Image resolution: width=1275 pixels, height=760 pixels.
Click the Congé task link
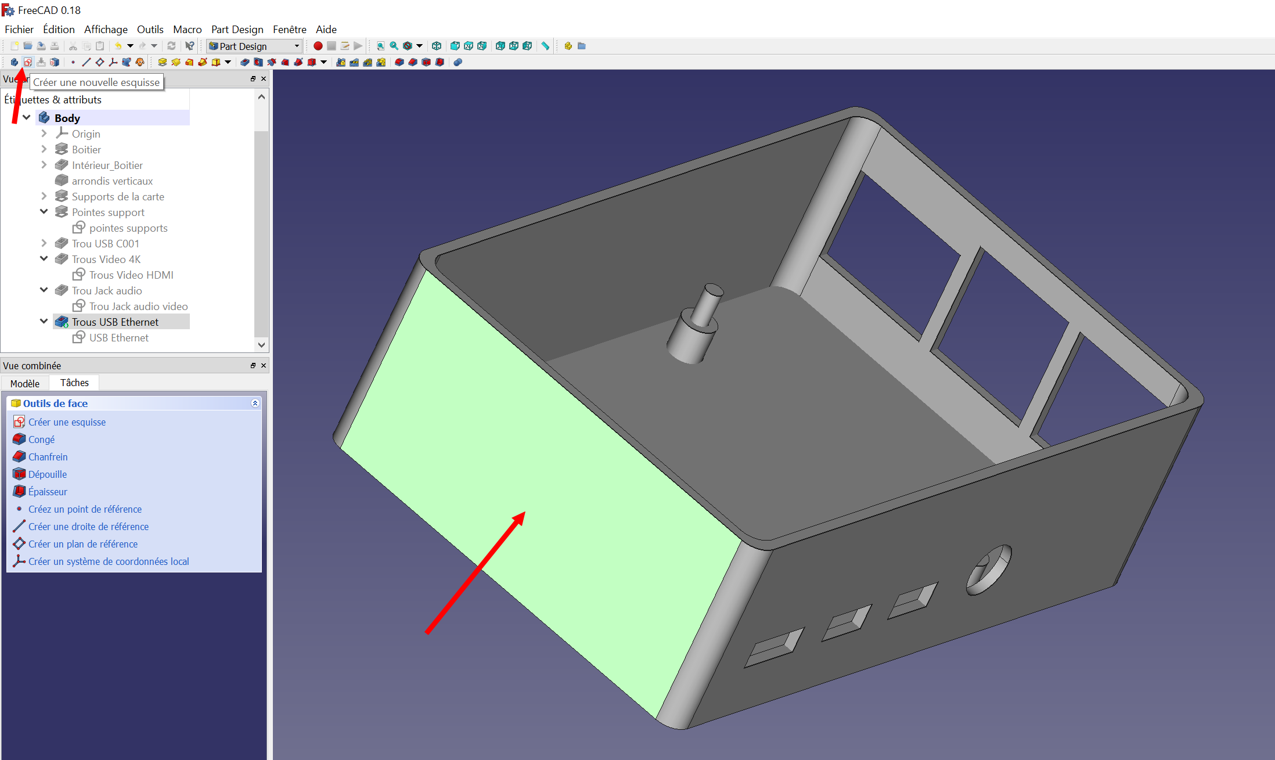click(41, 440)
